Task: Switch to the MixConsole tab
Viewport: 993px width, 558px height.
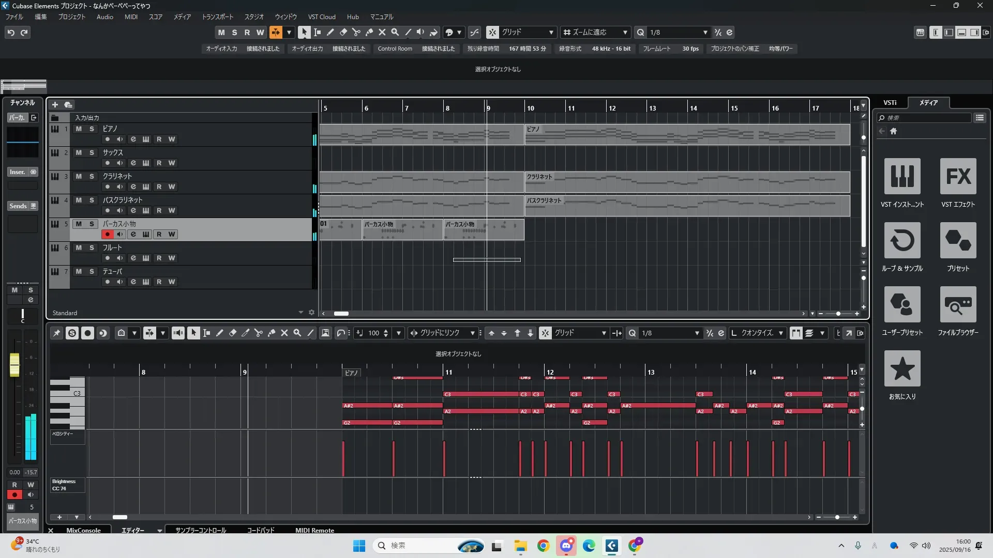Action: tap(83, 530)
